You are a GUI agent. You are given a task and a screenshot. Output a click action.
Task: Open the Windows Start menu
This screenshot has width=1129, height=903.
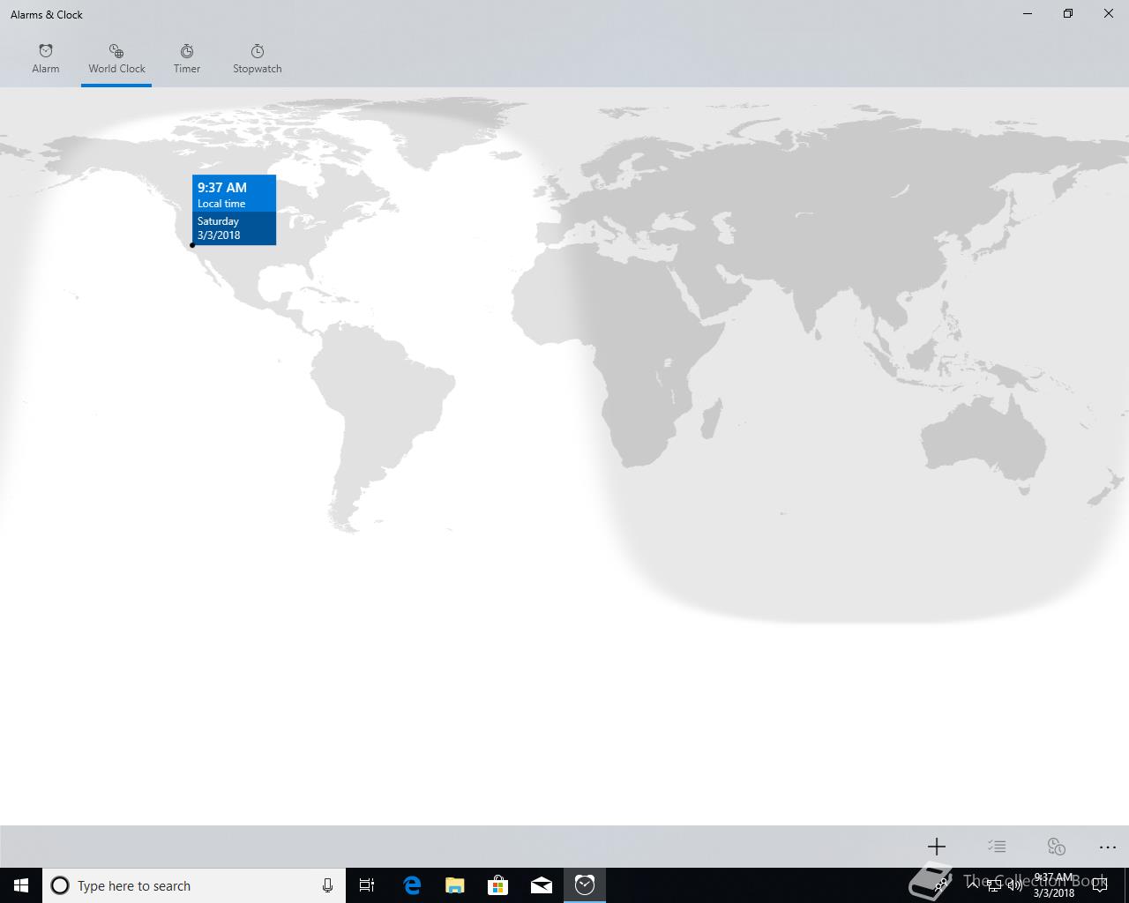point(21,885)
